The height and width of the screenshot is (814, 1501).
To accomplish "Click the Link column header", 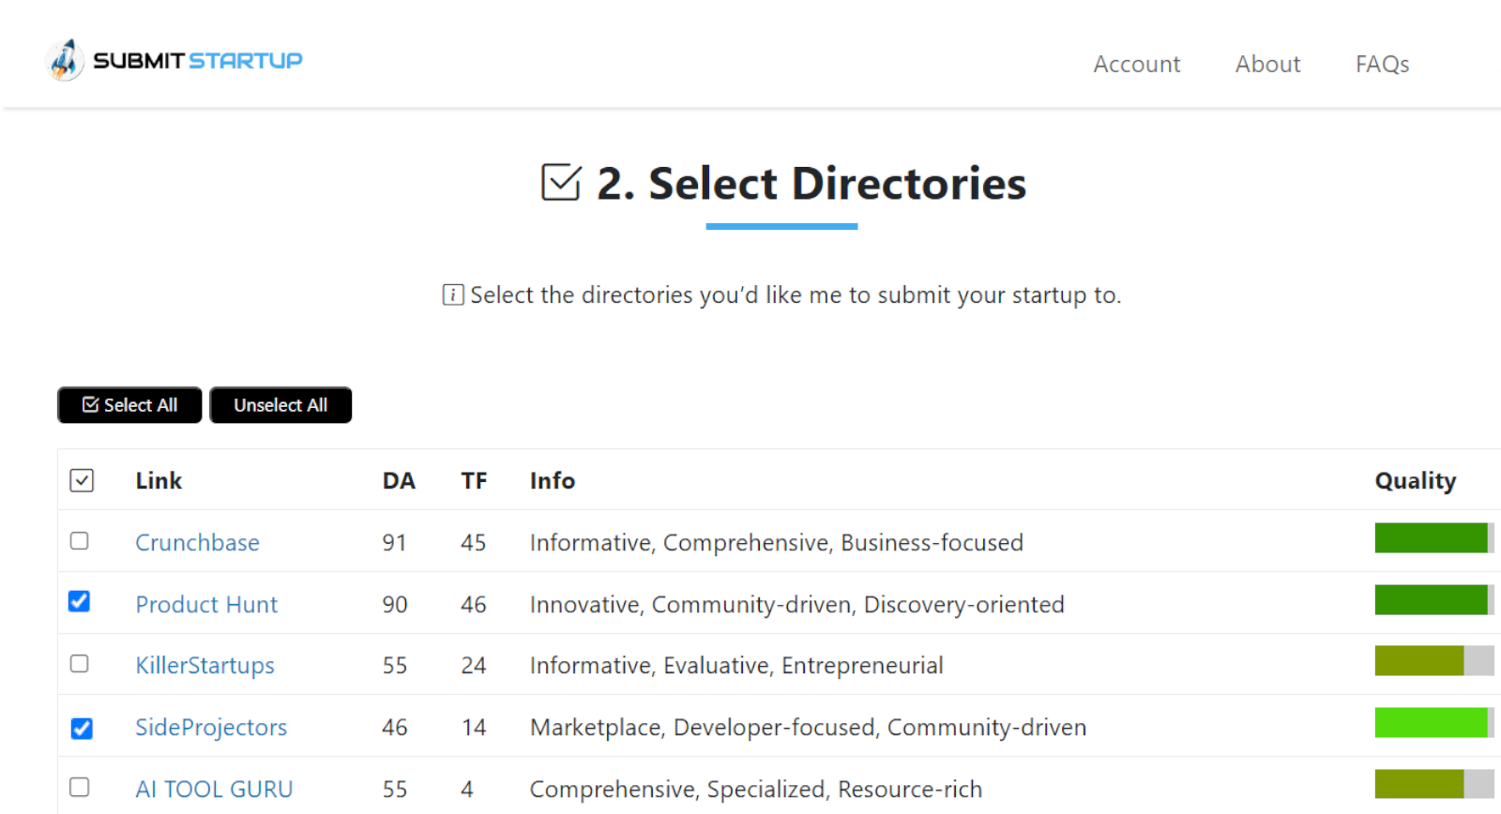I will [x=159, y=480].
